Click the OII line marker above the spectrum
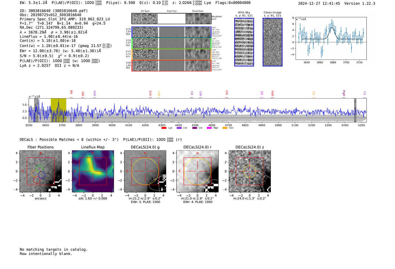The image size is (395, 269). coord(262,95)
